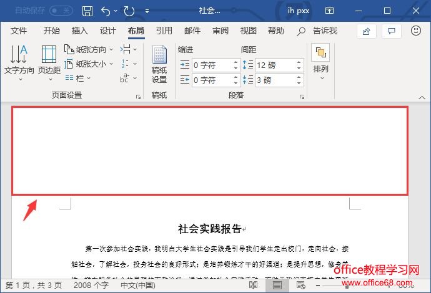
Task: Switch to Web Layout view icon
Action: pyautogui.click(x=301, y=286)
